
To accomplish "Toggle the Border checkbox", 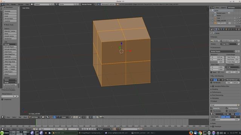I will pyautogui.click(x=211, y=72).
